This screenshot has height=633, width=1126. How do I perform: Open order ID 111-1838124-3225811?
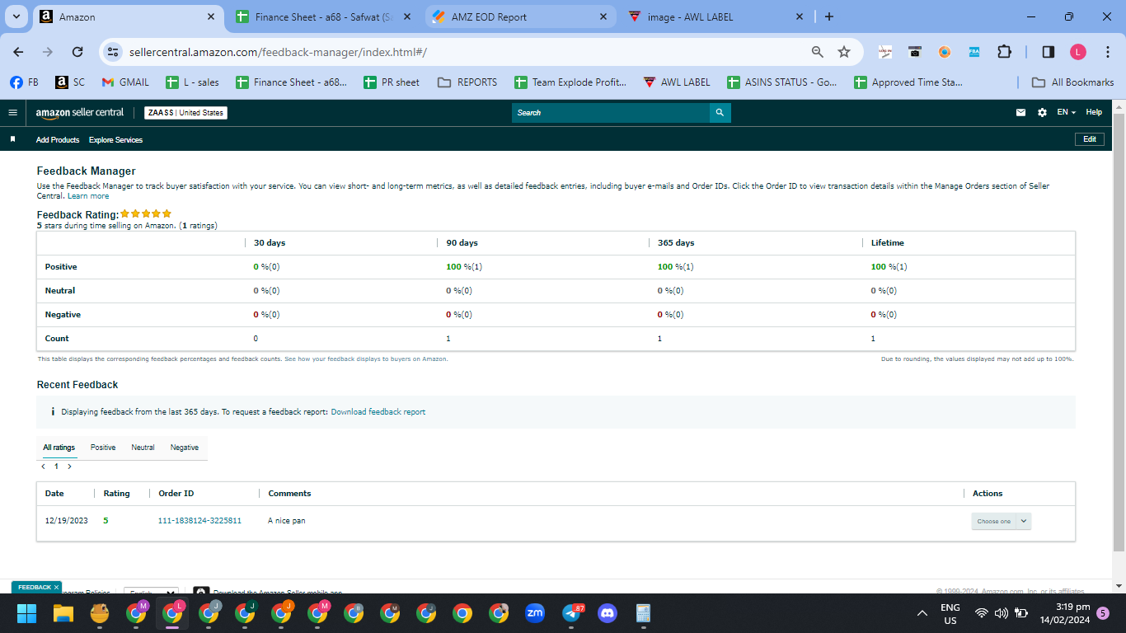[x=199, y=521]
